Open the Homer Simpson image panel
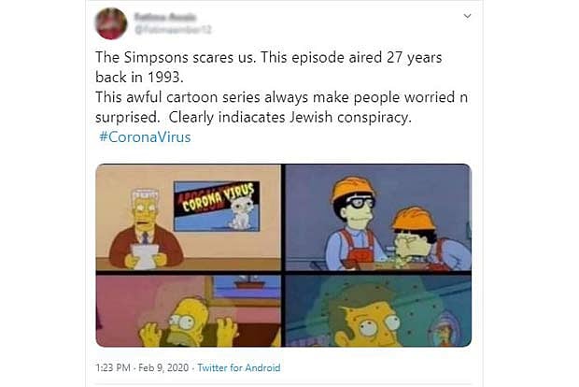Viewport: 579px width, 387px height. pos(189,311)
